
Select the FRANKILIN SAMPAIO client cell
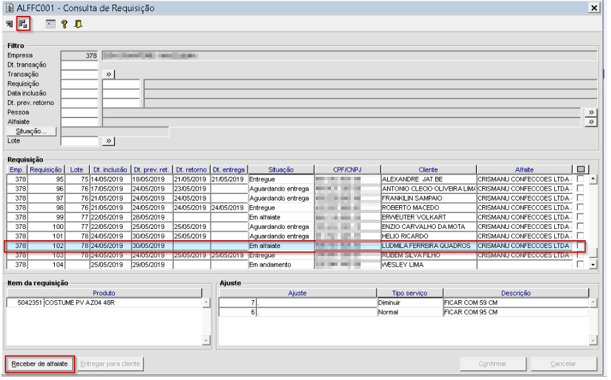(x=429, y=198)
